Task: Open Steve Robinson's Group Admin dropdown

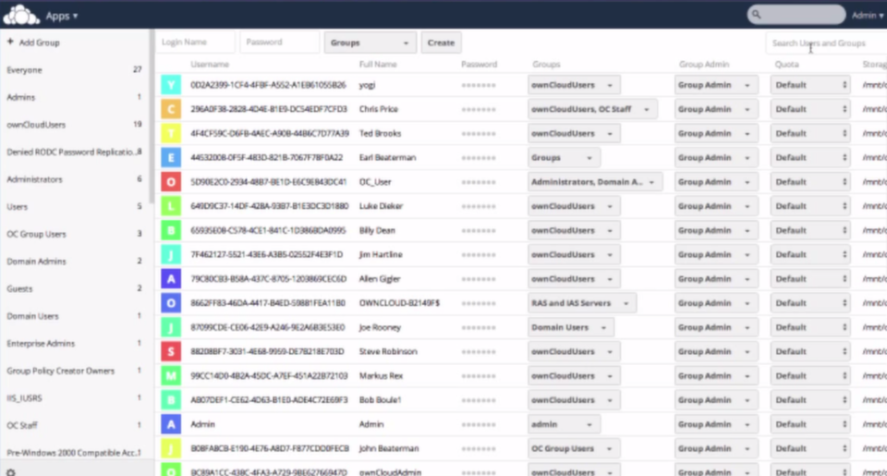Action: coord(715,351)
